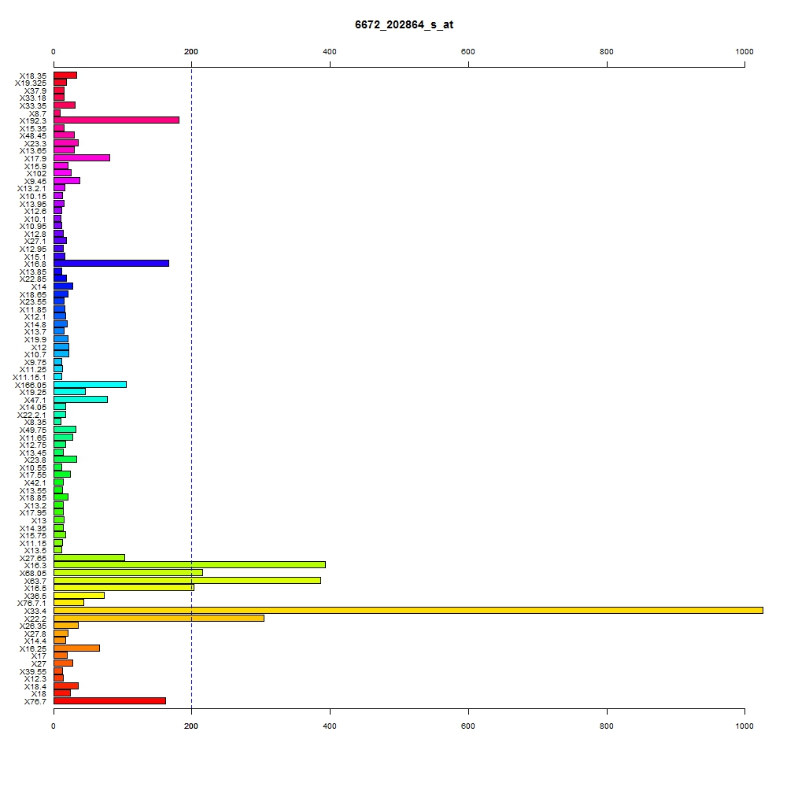Select the X26.35 label
787x787 pixels.
[33, 626]
